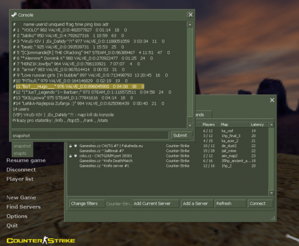
Task: Choose 'snapshot' autocomplete suggestion
Action: click(x=22, y=146)
